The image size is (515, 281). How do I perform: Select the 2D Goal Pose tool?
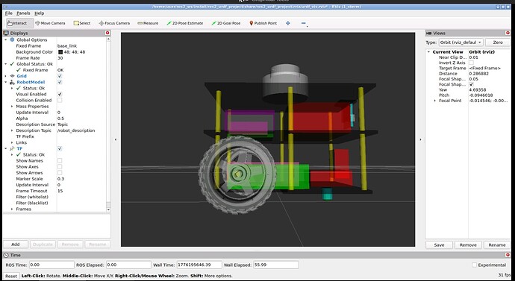pyautogui.click(x=226, y=23)
